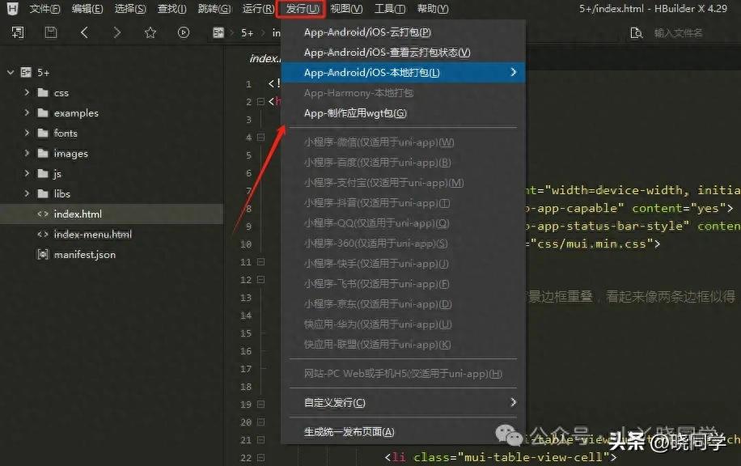This screenshot has width=741, height=466.
Task: Open the 工具(T) menu
Action: point(390,9)
